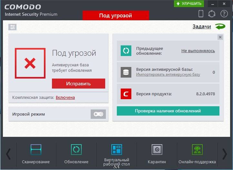This screenshot has width=233, height=170.
Task: Click the product version 8.2.0.4978 value
Action: [206, 94]
